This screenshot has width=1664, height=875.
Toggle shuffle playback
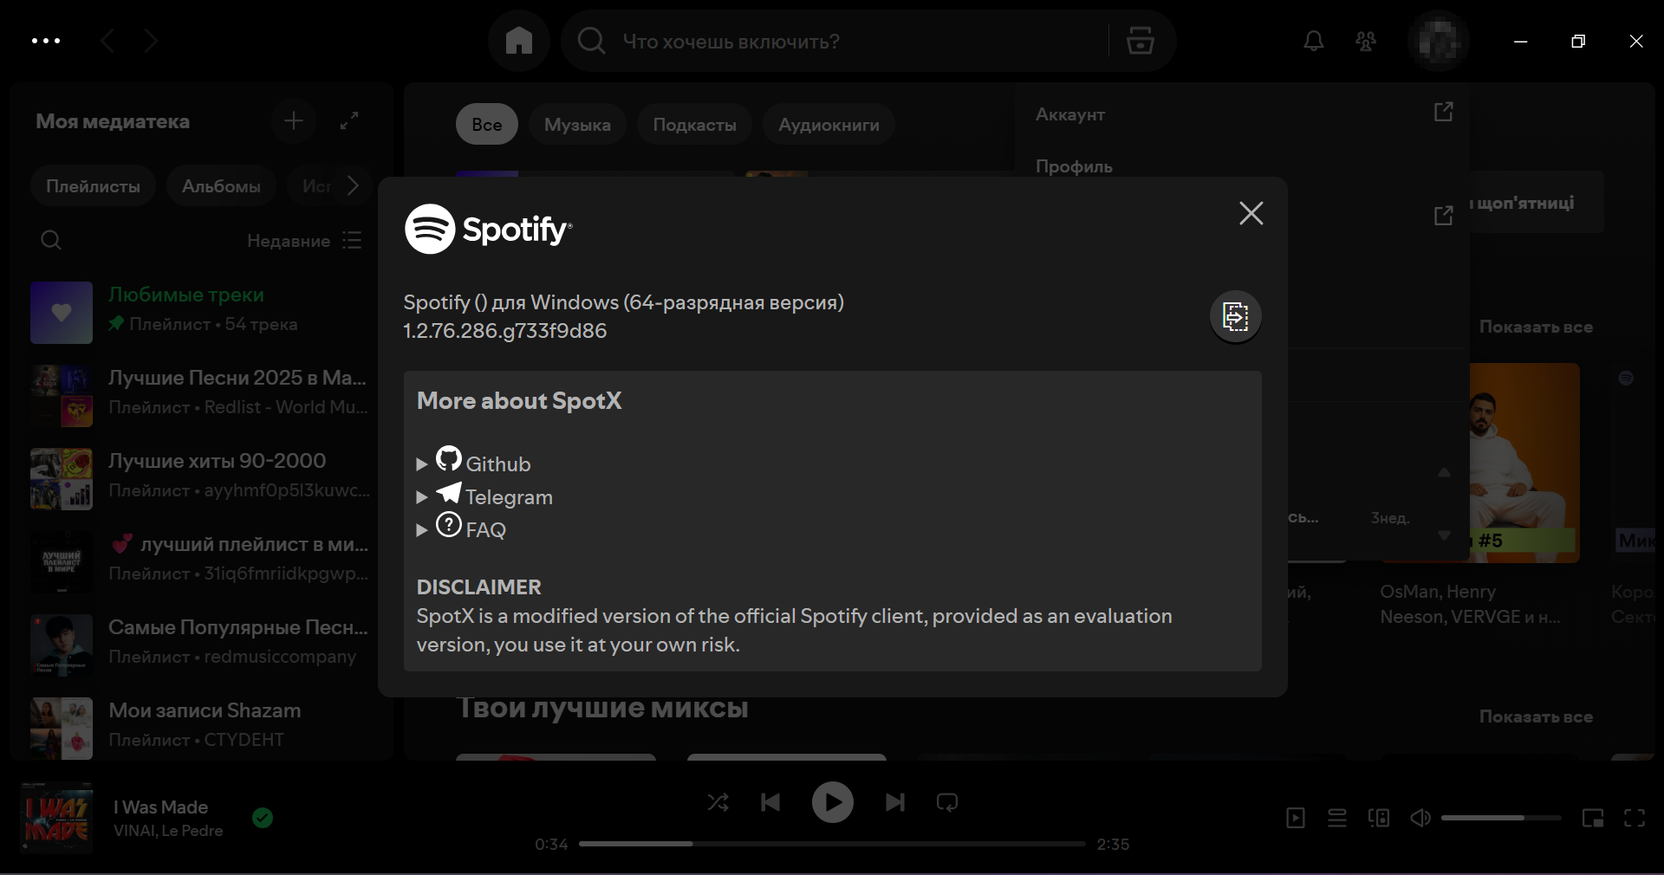(x=718, y=802)
